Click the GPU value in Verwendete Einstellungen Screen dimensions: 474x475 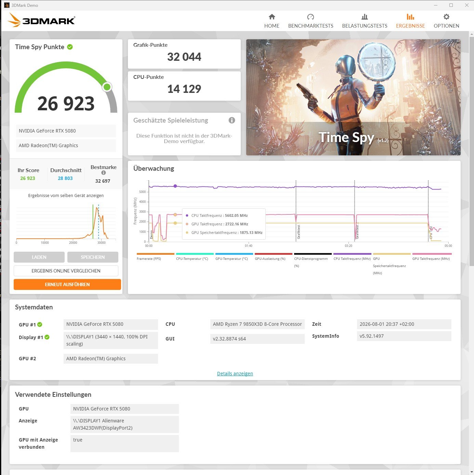point(124,409)
